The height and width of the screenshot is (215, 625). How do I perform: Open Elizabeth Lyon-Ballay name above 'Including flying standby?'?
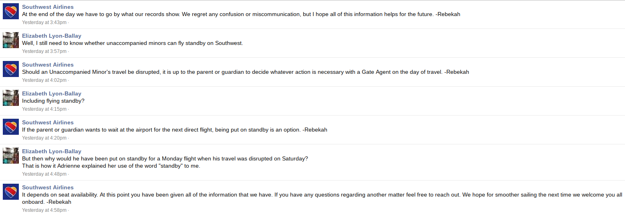[x=52, y=93]
